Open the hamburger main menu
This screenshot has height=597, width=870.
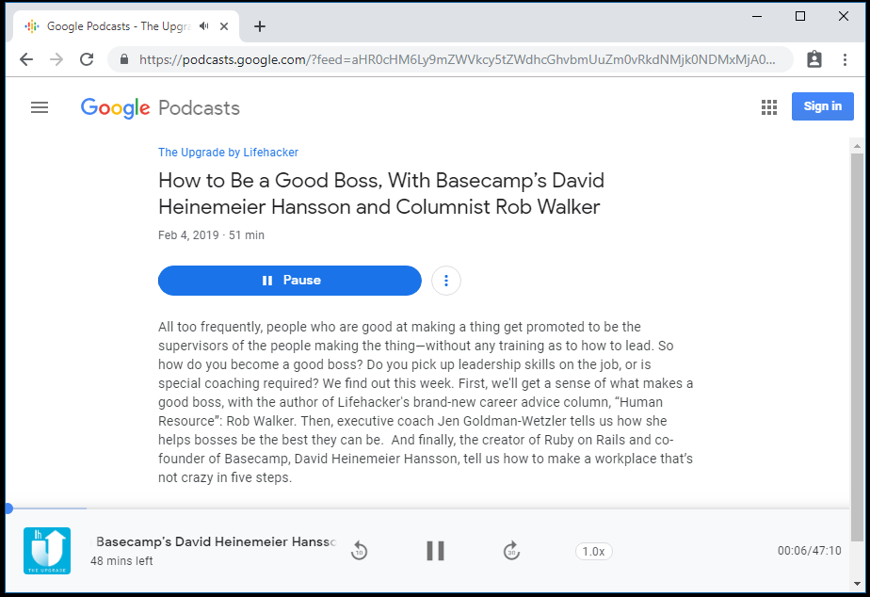(x=40, y=107)
